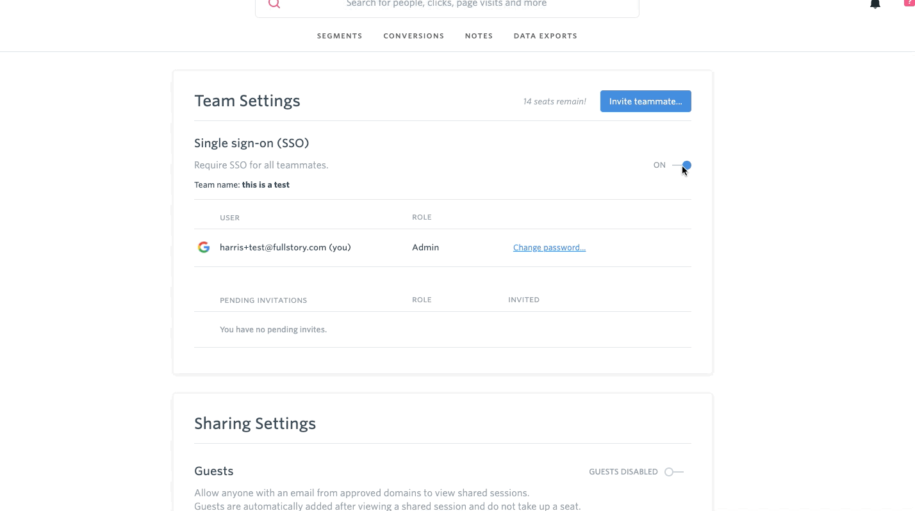Select the team name 'this is a test'
This screenshot has height=511, width=915.
point(266,184)
